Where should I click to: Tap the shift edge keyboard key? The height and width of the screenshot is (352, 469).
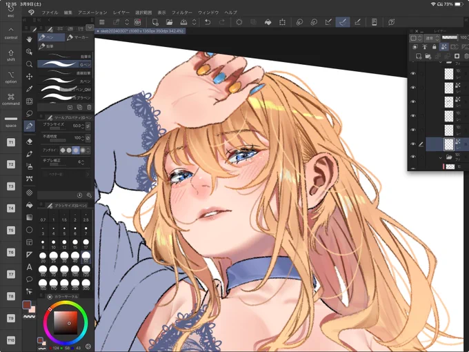point(11,55)
